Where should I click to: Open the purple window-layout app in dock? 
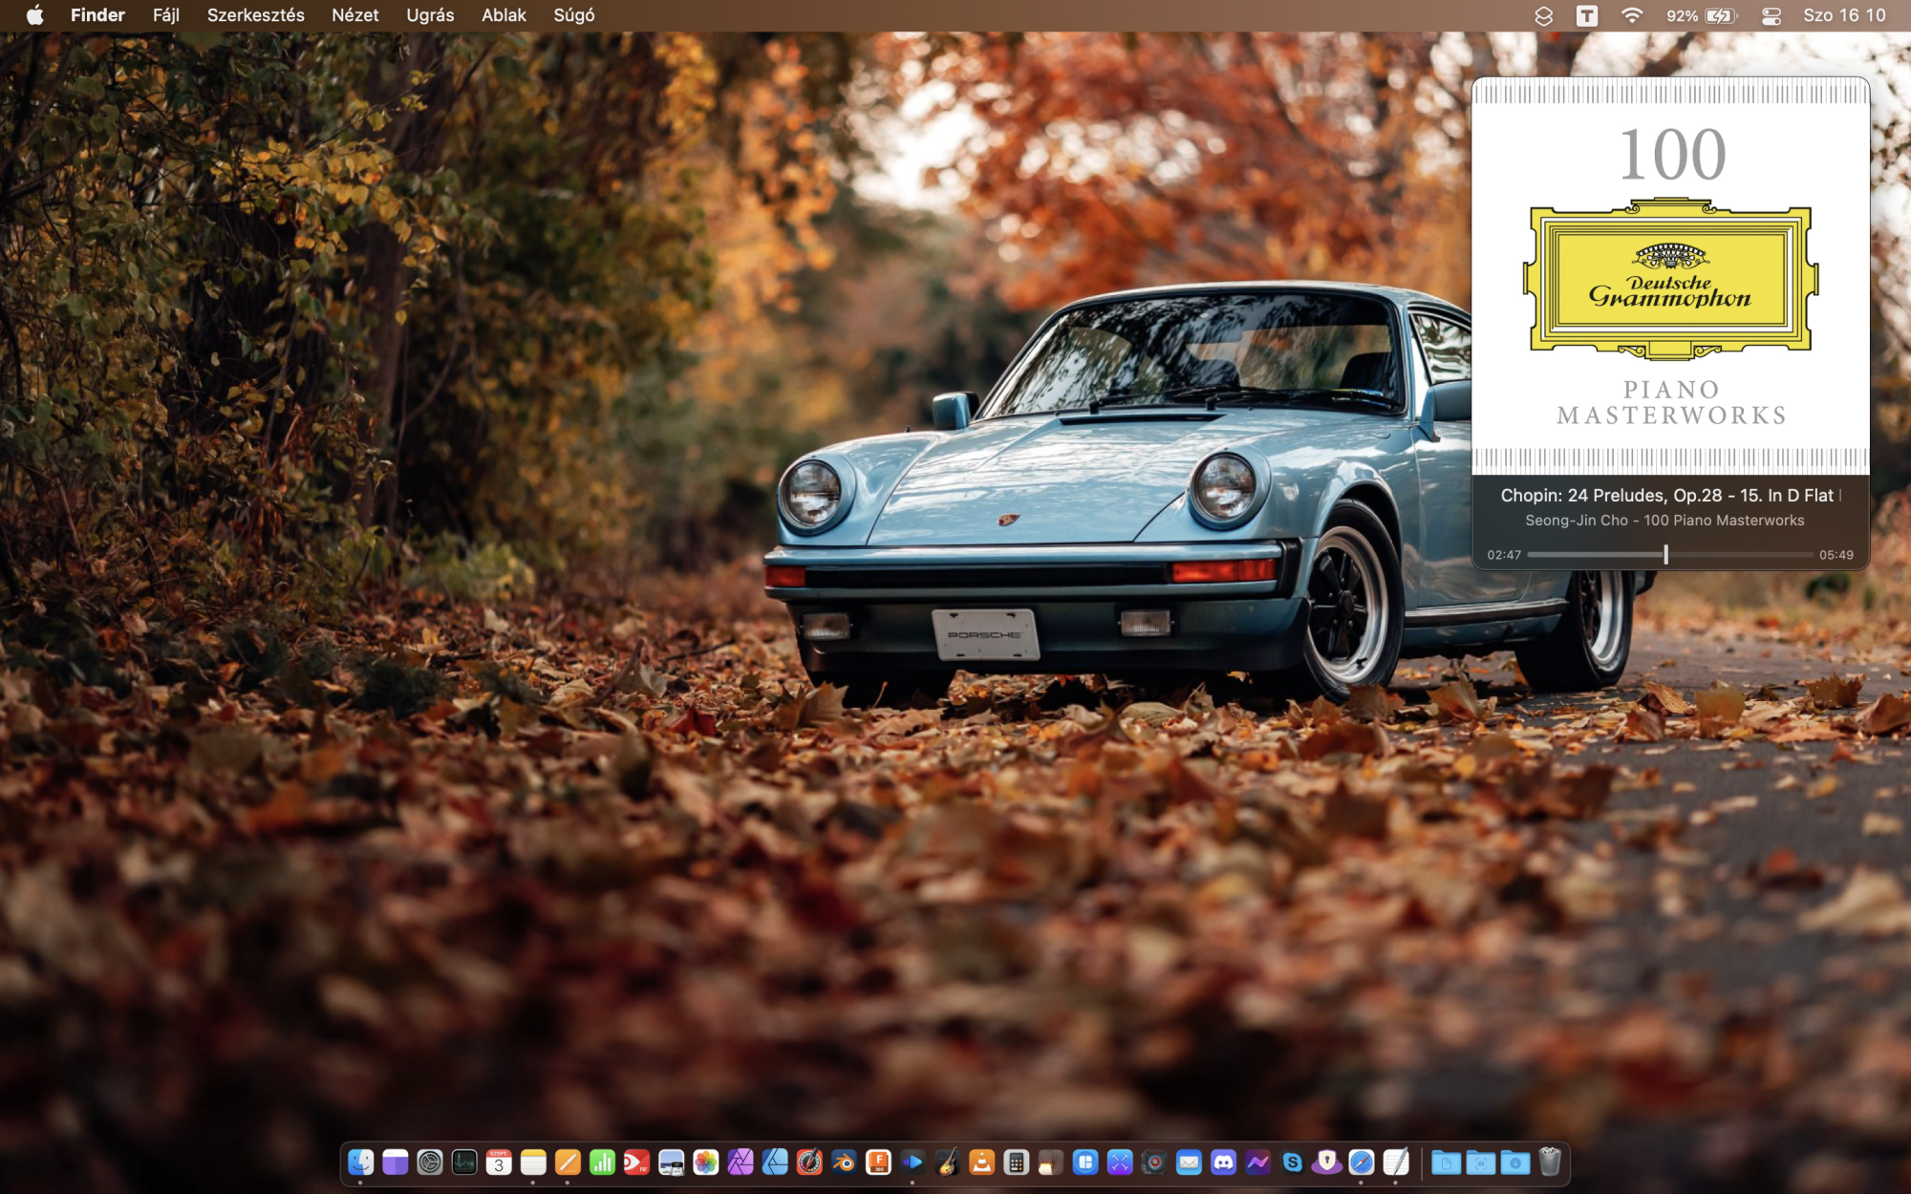(395, 1162)
